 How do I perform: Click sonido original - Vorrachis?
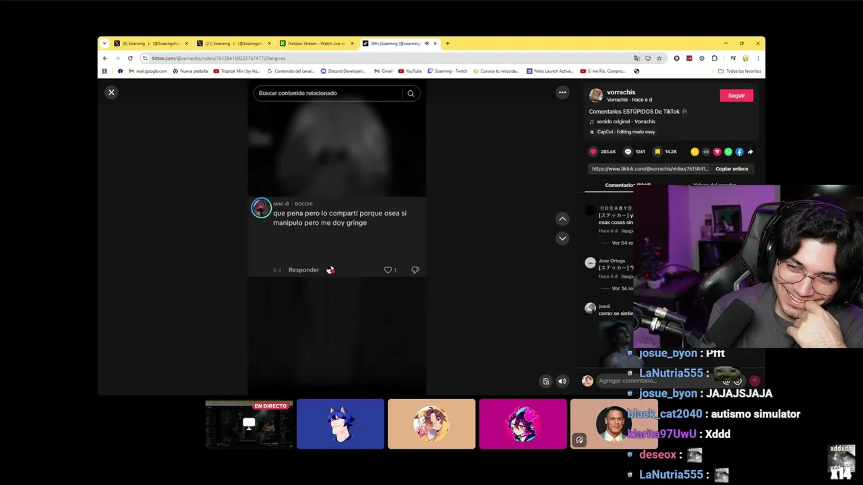[626, 122]
